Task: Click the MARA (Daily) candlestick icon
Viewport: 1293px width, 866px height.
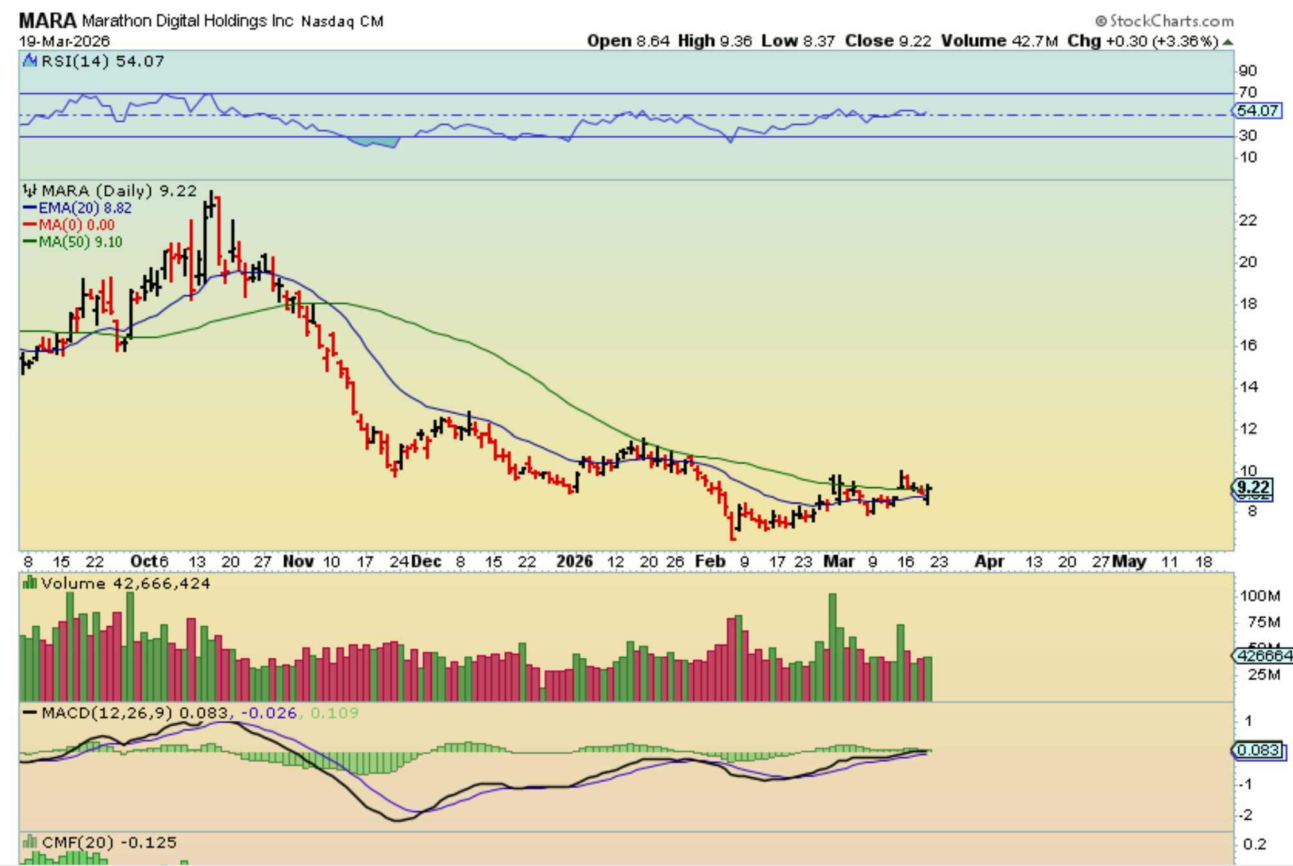Action: click(x=30, y=191)
